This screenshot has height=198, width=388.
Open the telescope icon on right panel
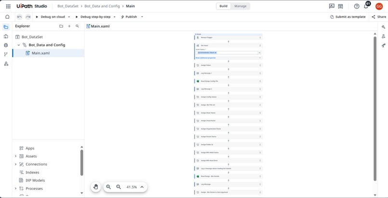pyautogui.click(x=383, y=46)
